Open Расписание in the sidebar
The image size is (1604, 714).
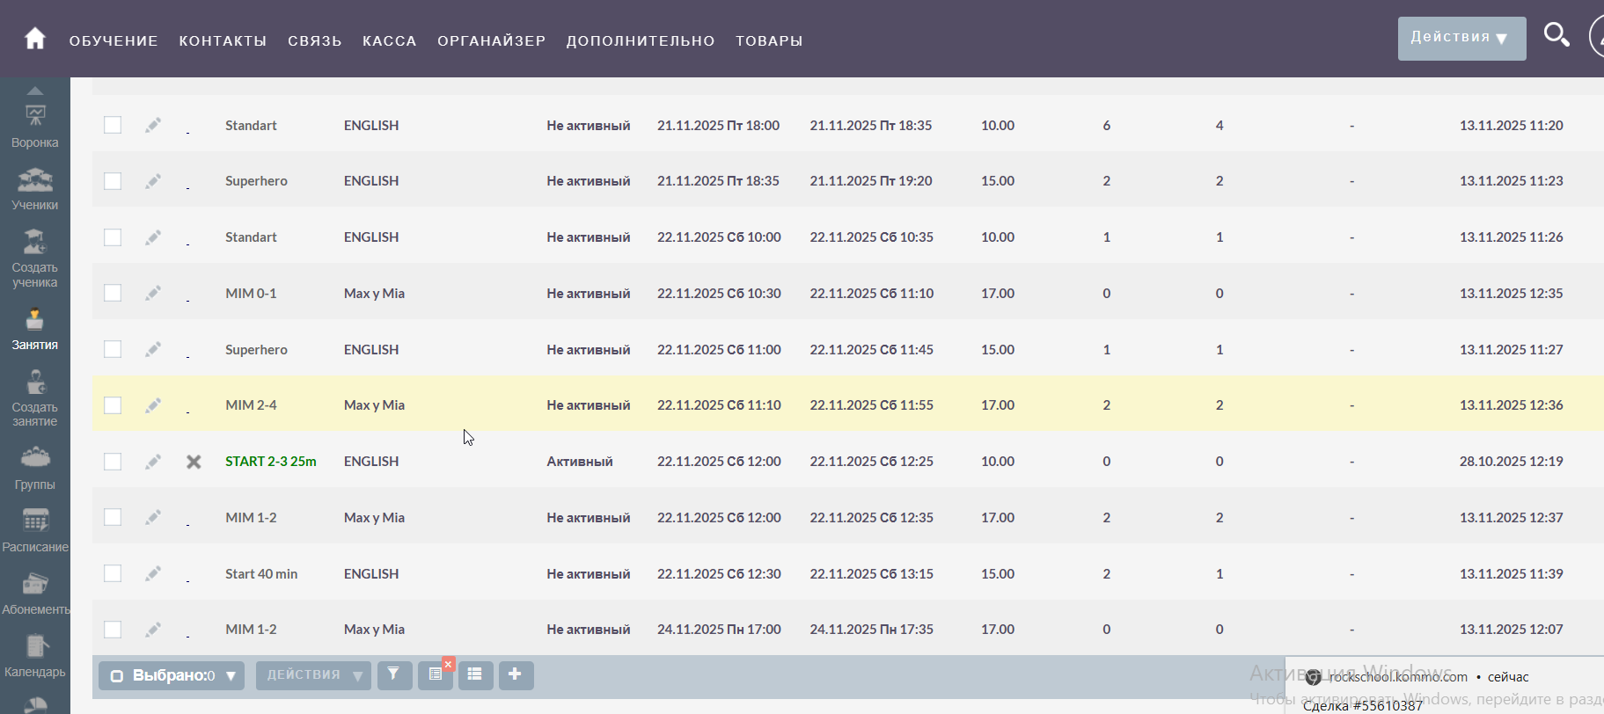coord(35,531)
